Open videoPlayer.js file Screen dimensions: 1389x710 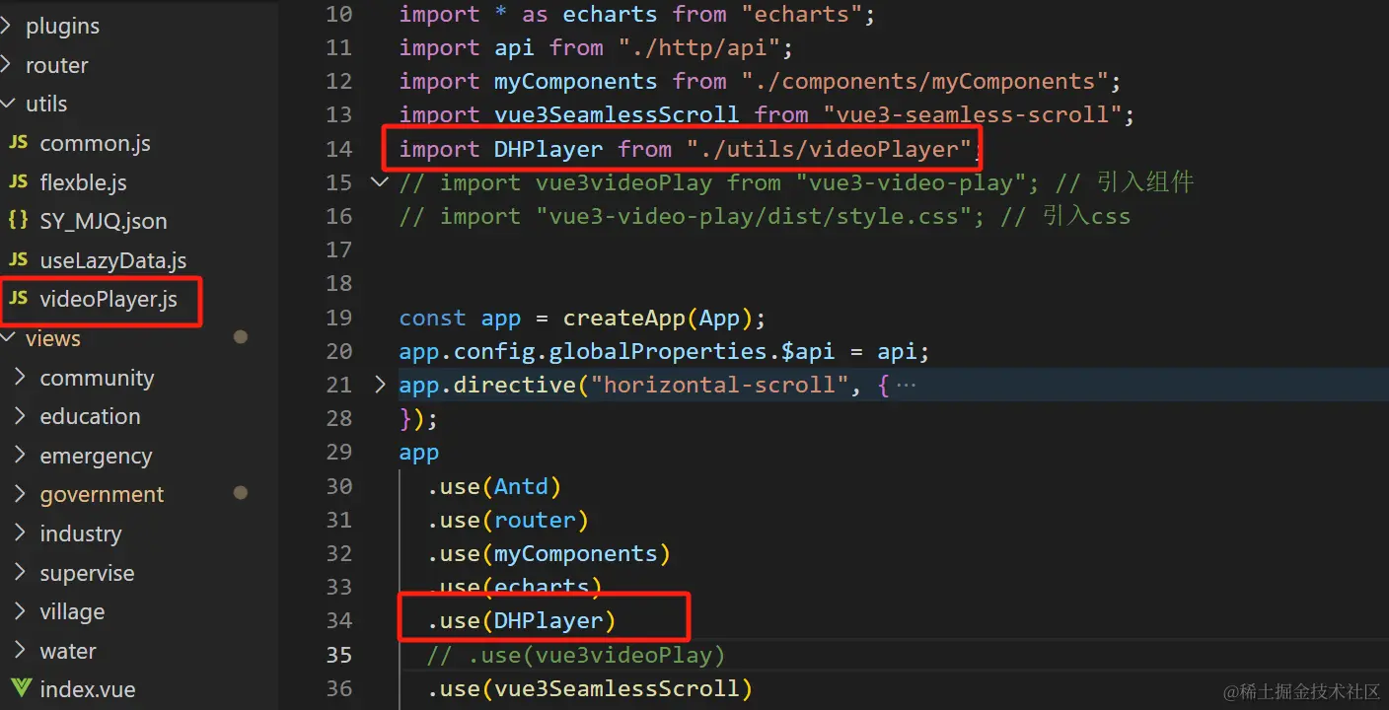click(x=109, y=300)
